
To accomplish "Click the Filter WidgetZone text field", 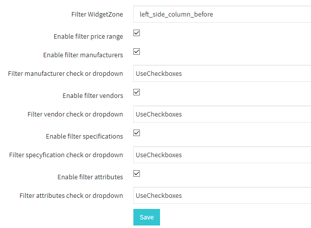I will tap(222, 14).
